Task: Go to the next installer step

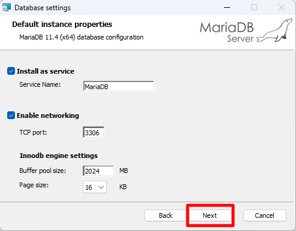Action: pos(210,215)
